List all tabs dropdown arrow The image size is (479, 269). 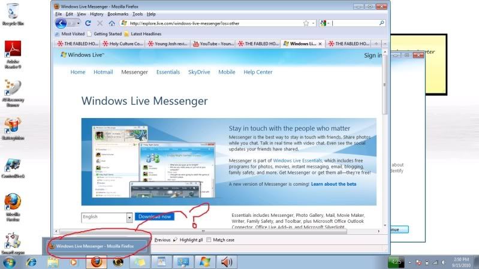(385, 44)
